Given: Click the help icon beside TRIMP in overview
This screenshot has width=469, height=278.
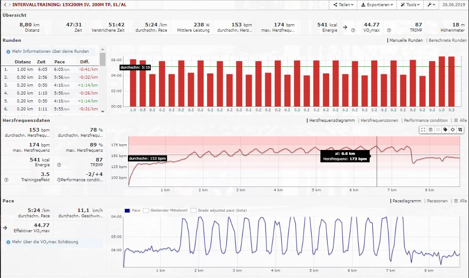Looking at the screenshot, I should pyautogui.click(x=389, y=30).
